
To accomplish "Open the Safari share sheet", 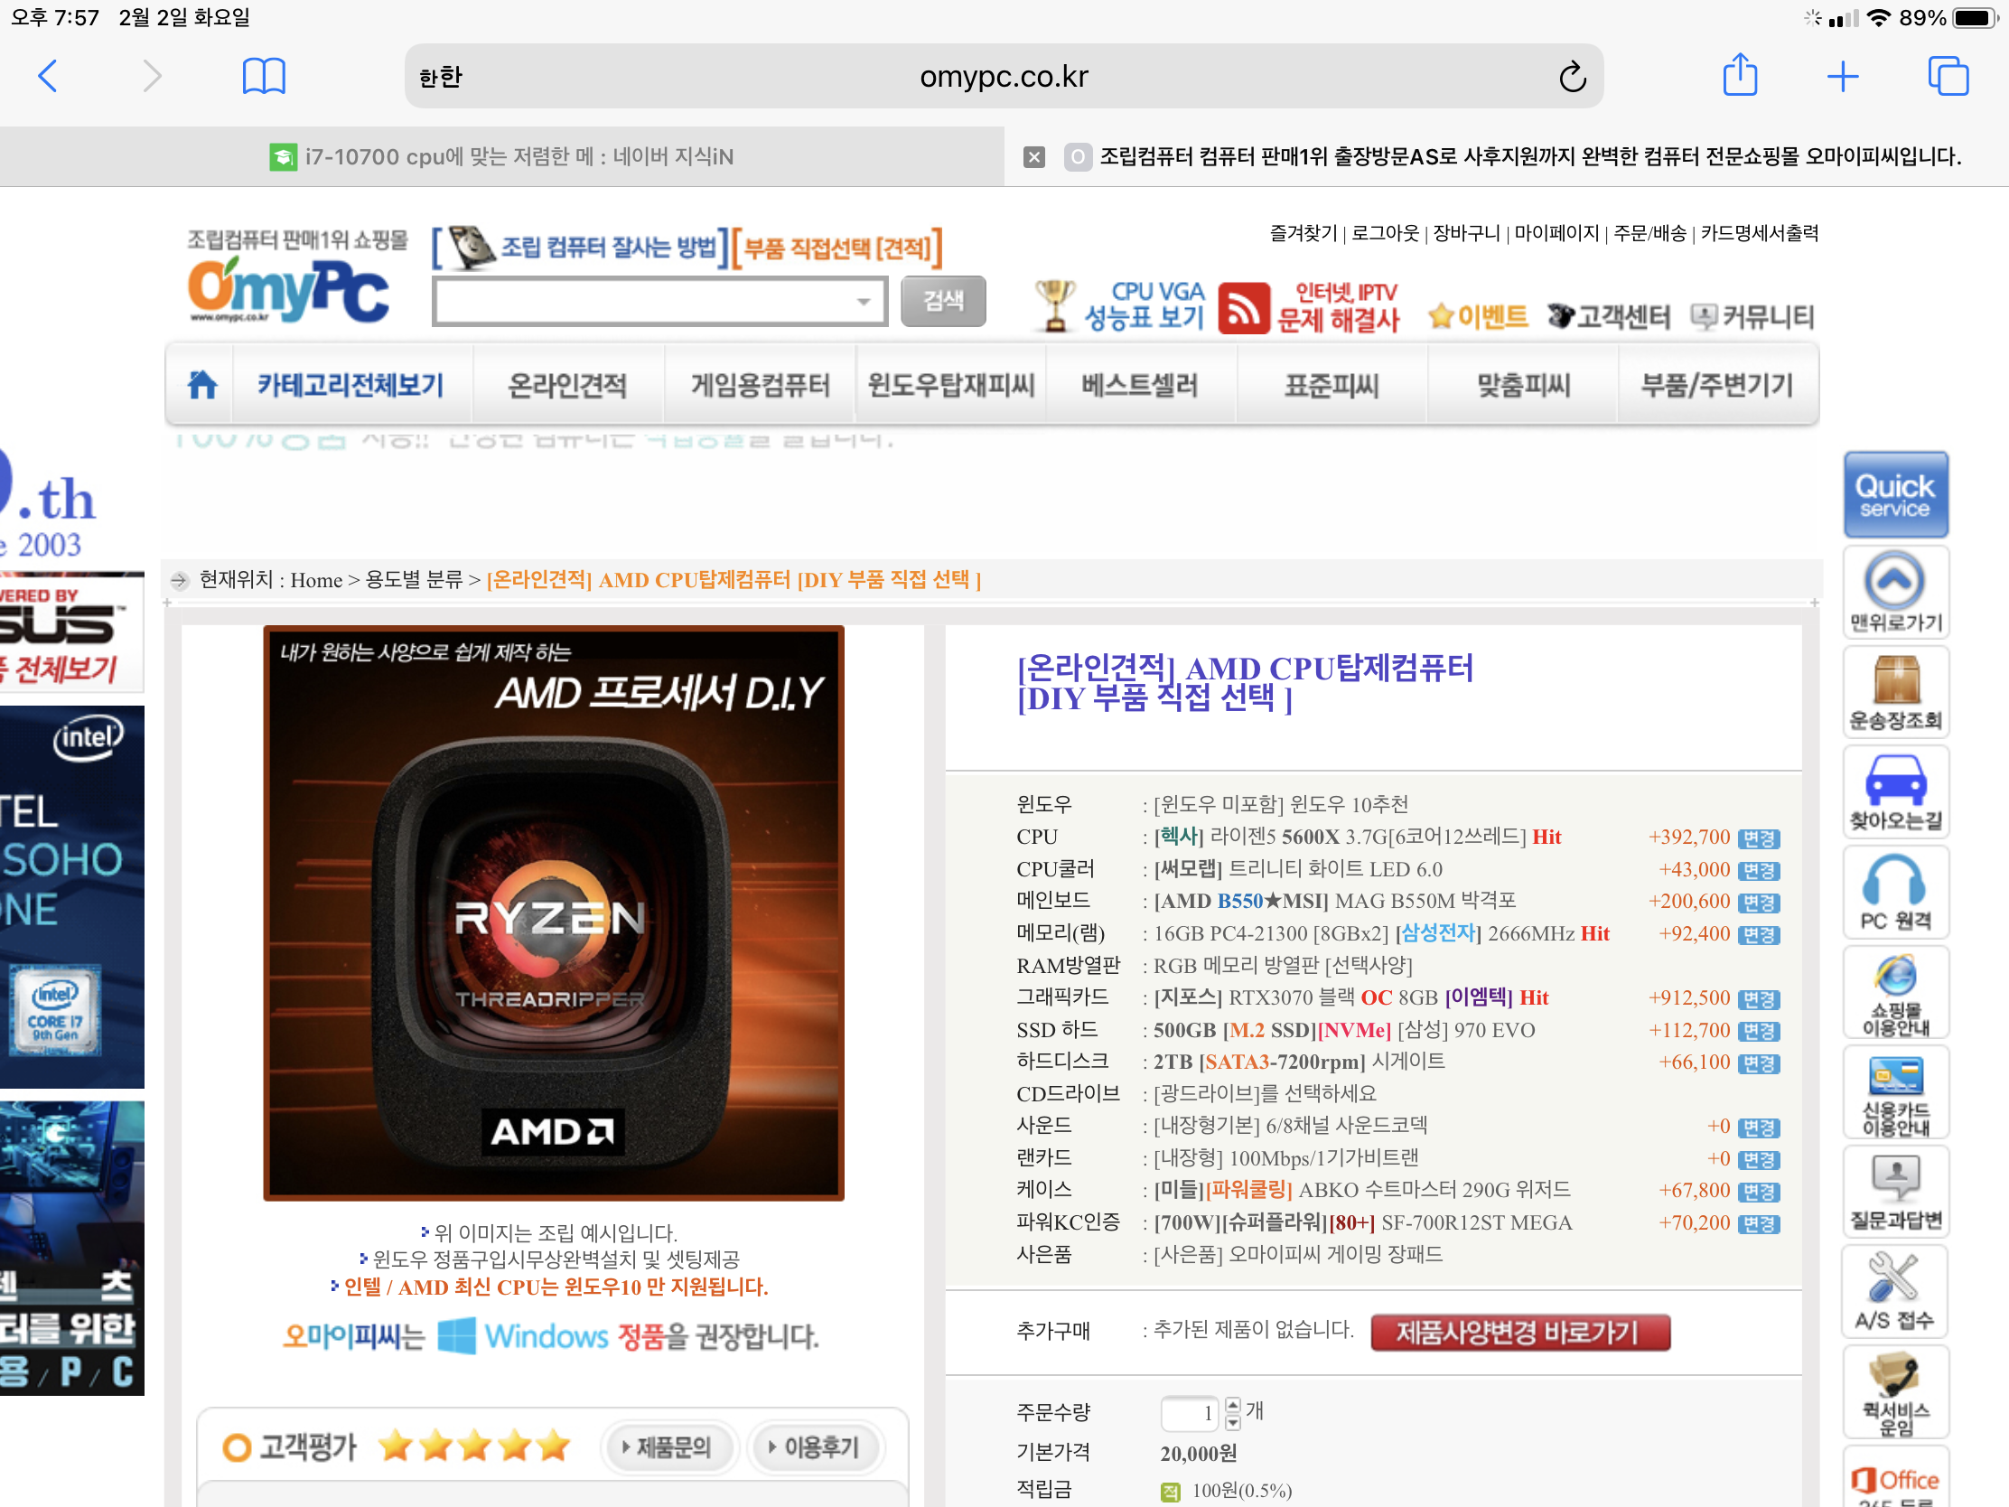I will pyautogui.click(x=1740, y=74).
